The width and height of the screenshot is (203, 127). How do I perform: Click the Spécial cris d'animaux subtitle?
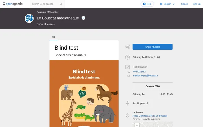70,55
